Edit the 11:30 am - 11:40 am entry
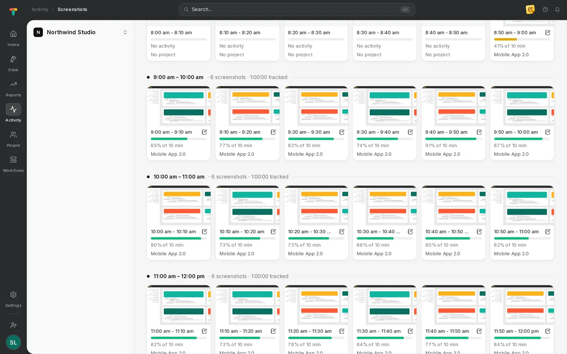This screenshot has height=354, width=567. pyautogui.click(x=410, y=331)
